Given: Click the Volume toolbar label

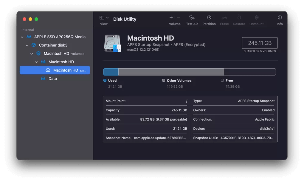Looking at the screenshot, I should point(174,24).
